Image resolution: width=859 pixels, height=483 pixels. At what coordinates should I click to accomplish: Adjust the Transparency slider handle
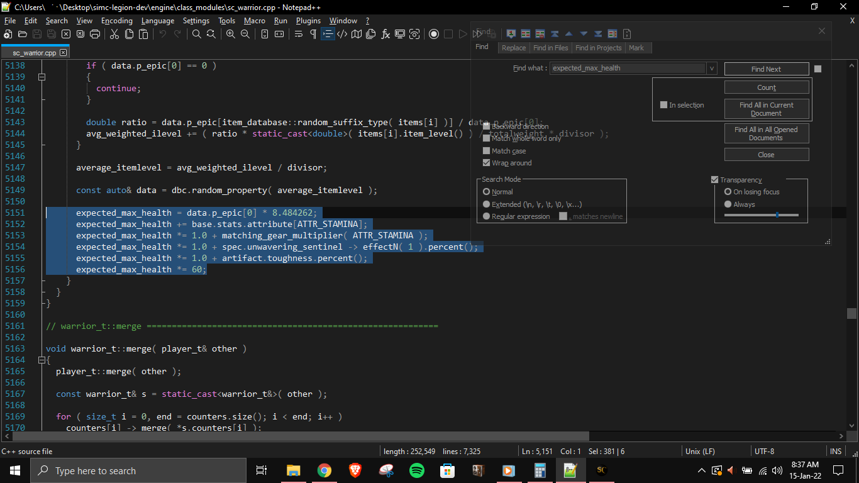click(x=777, y=215)
